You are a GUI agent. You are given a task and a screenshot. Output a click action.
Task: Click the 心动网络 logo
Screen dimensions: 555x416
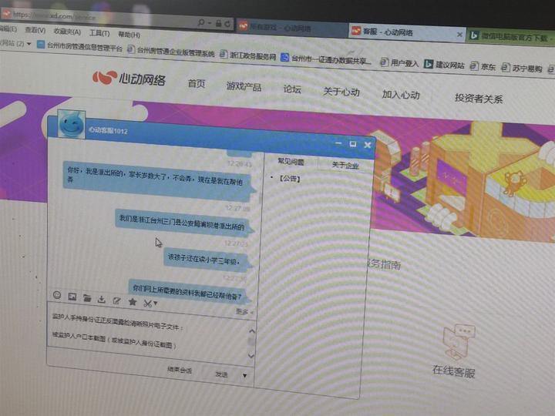pyautogui.click(x=129, y=78)
